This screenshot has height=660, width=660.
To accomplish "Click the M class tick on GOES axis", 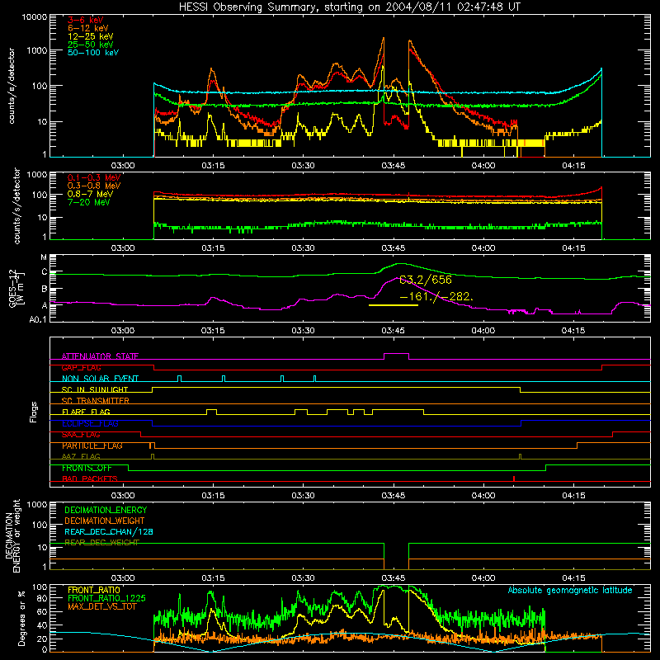I will click(44, 257).
